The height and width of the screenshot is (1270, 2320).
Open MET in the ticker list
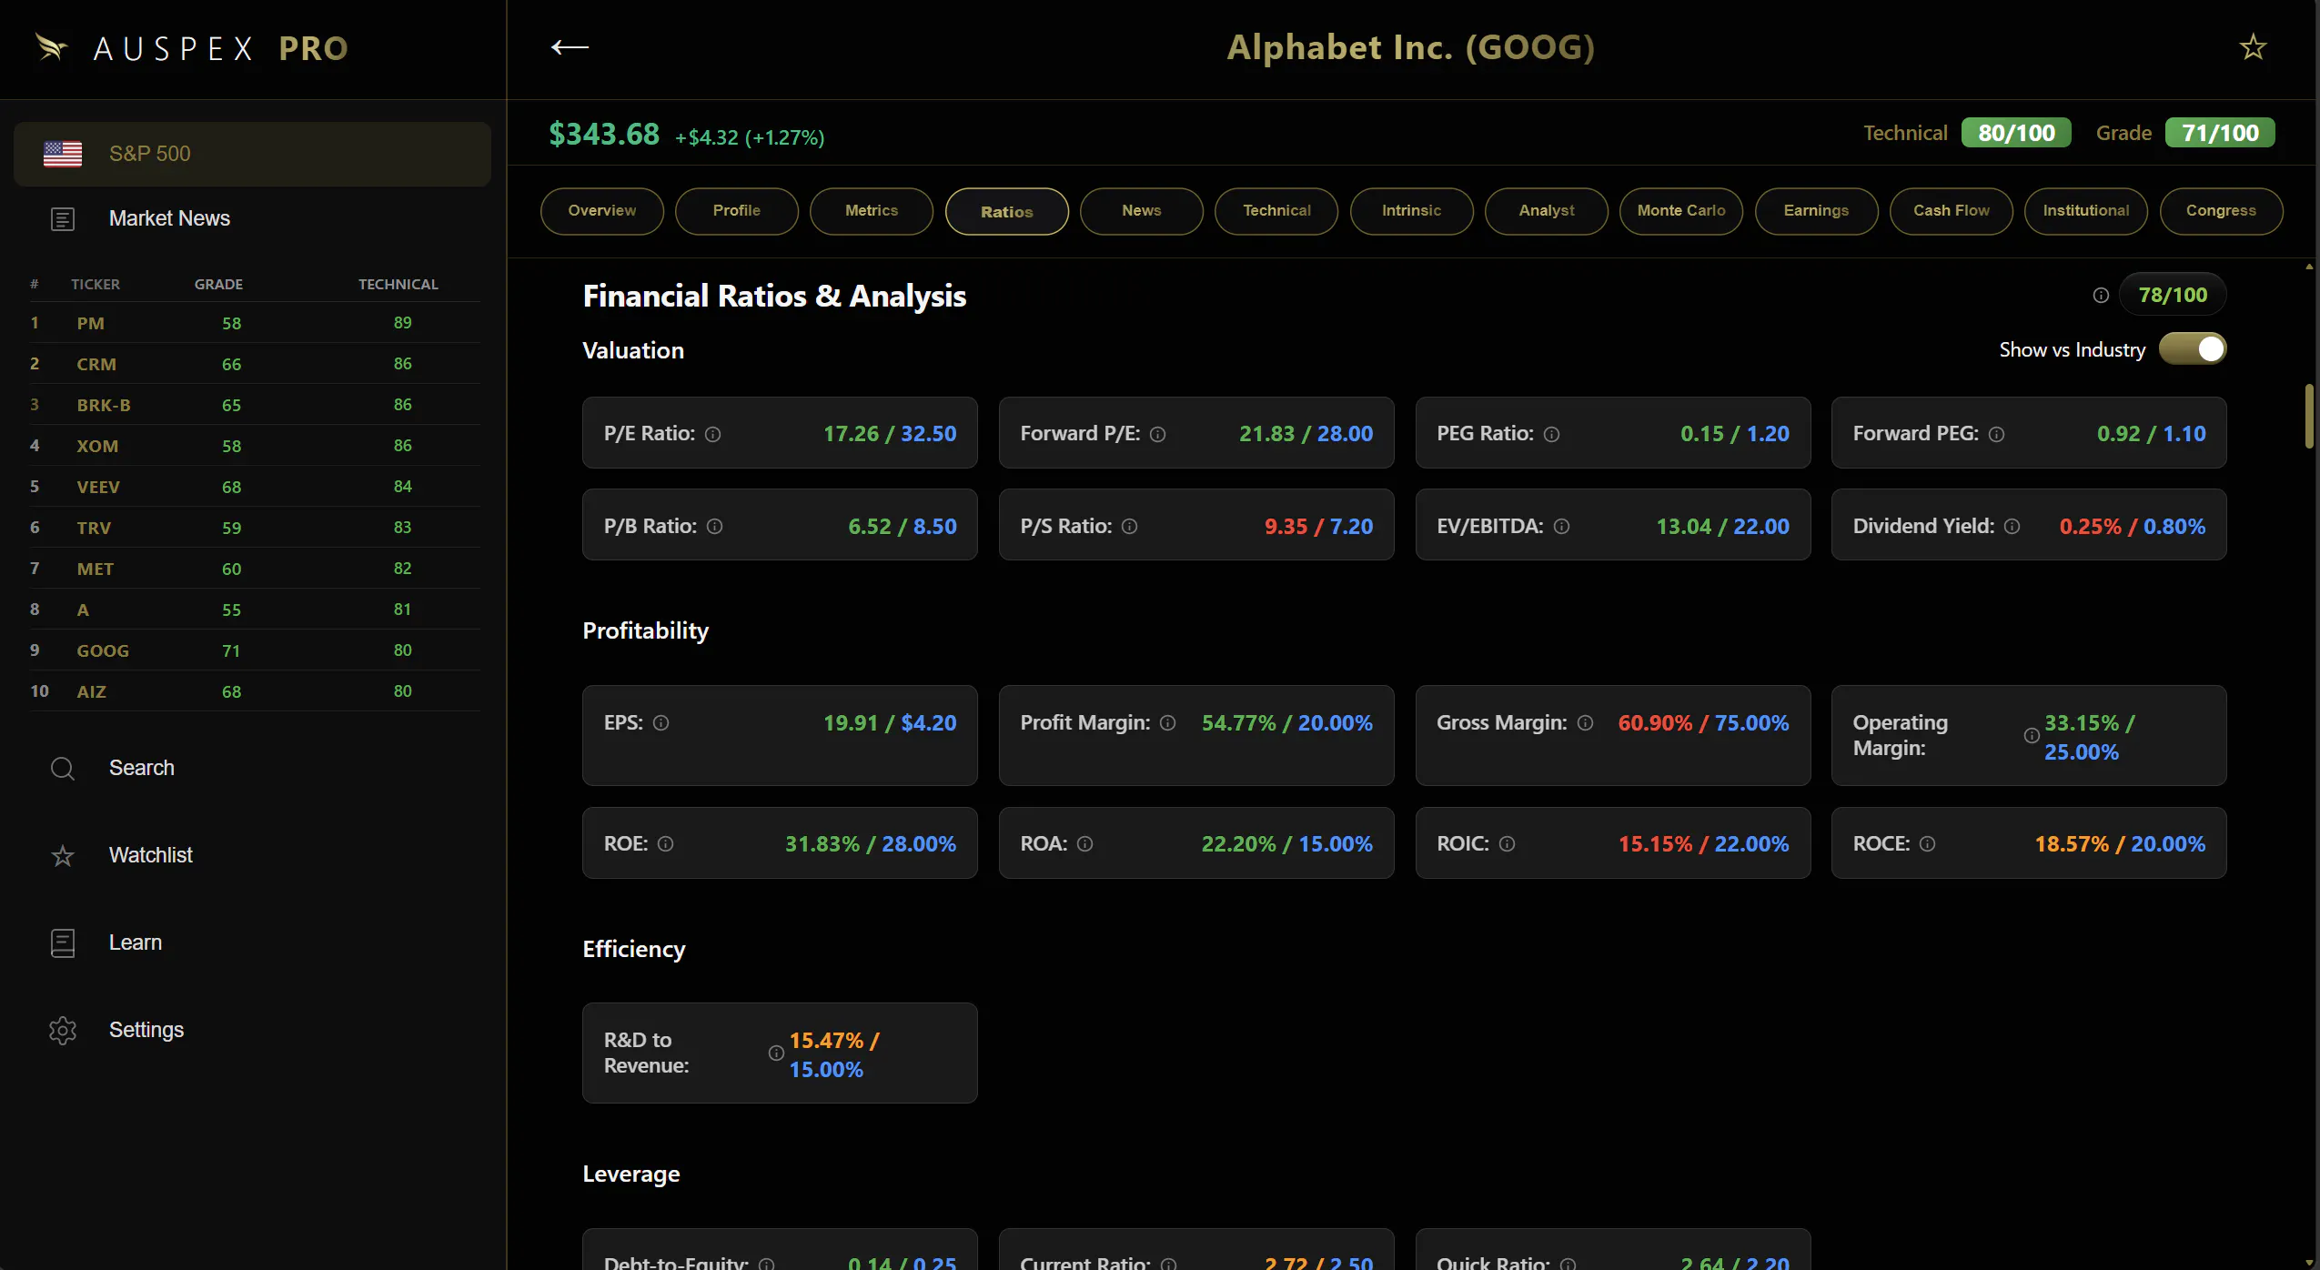point(255,569)
